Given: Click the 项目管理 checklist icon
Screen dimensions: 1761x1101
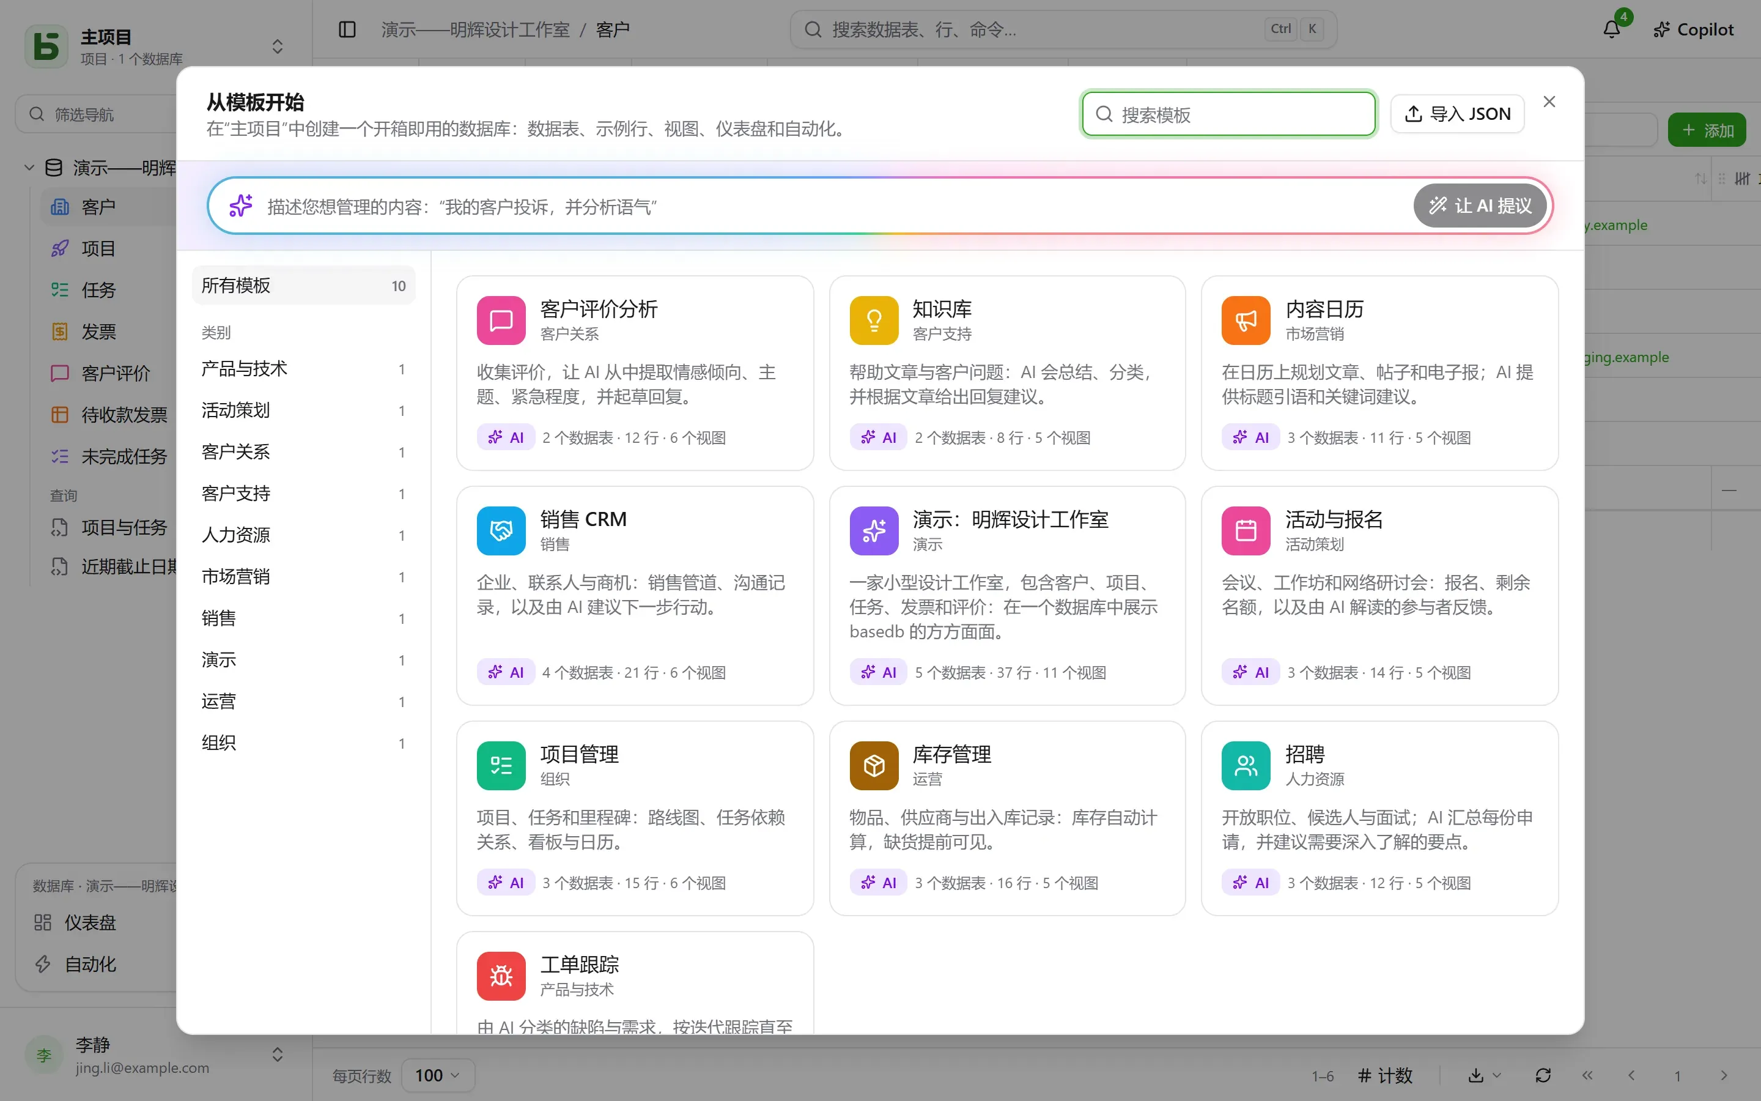Looking at the screenshot, I should [x=501, y=765].
